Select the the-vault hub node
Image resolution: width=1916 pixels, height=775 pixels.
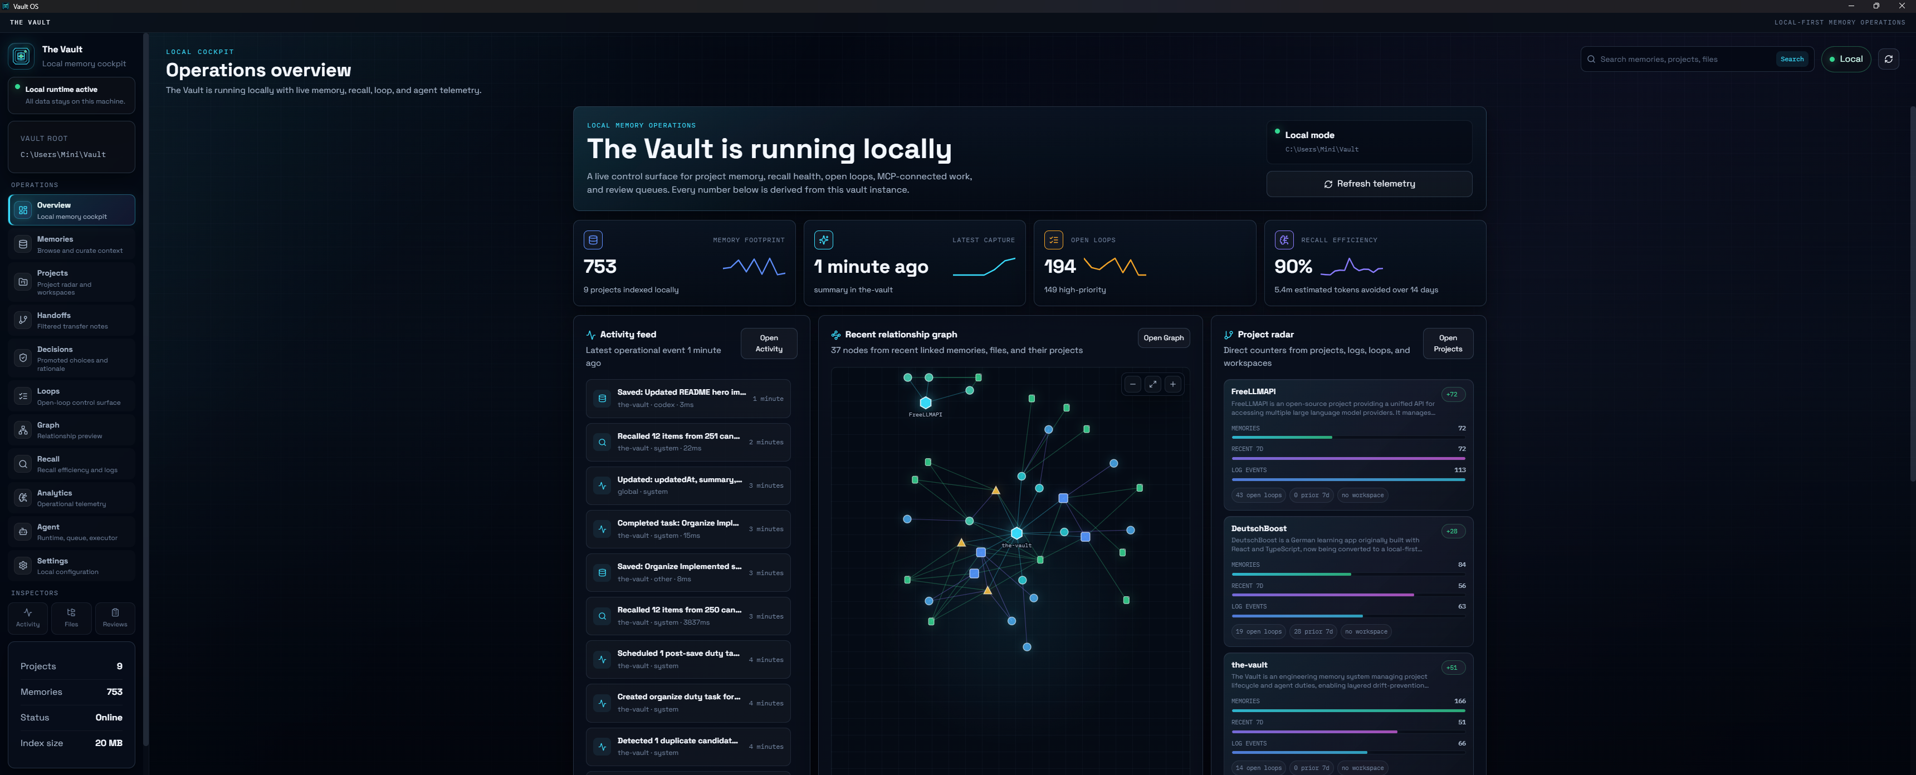(x=1016, y=533)
